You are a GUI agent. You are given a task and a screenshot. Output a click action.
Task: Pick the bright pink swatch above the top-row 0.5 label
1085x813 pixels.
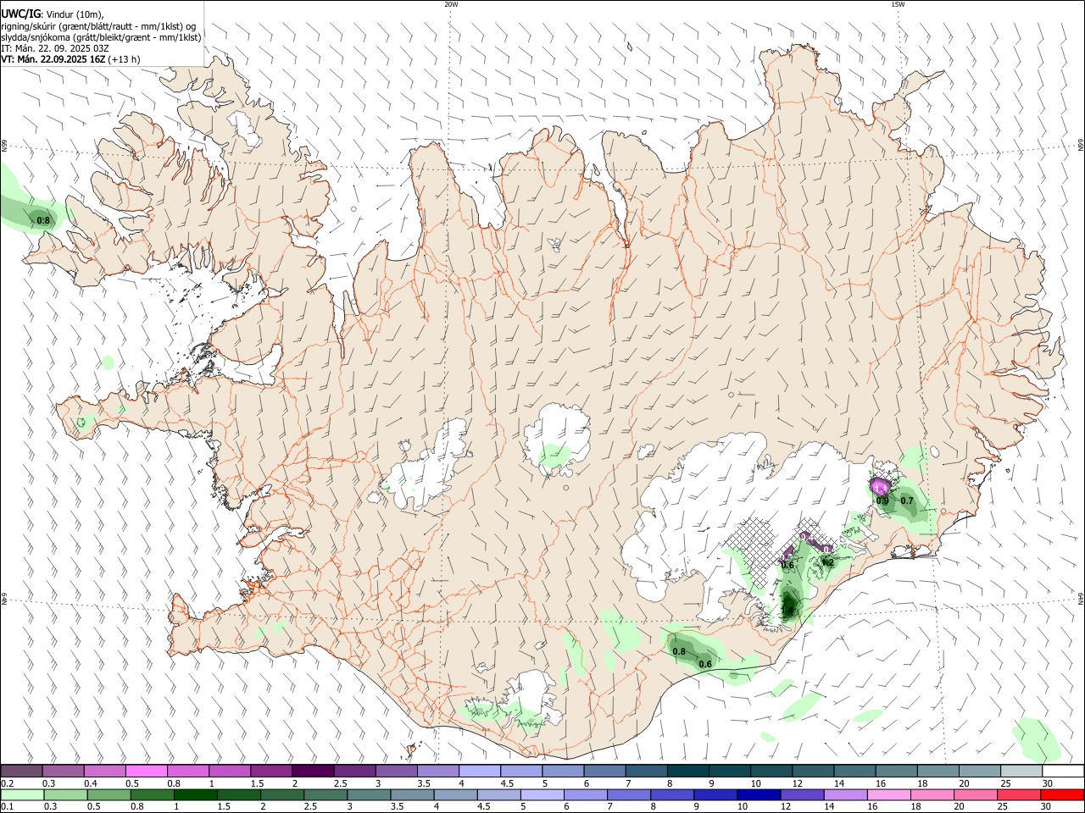[146, 771]
